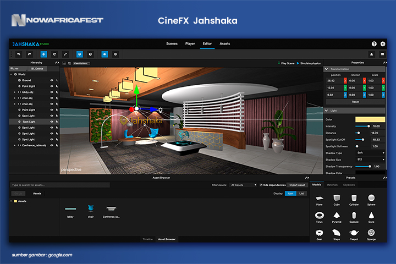Collapse the World tree node
Viewport: 396px width, 264px height.
click(x=11, y=74)
